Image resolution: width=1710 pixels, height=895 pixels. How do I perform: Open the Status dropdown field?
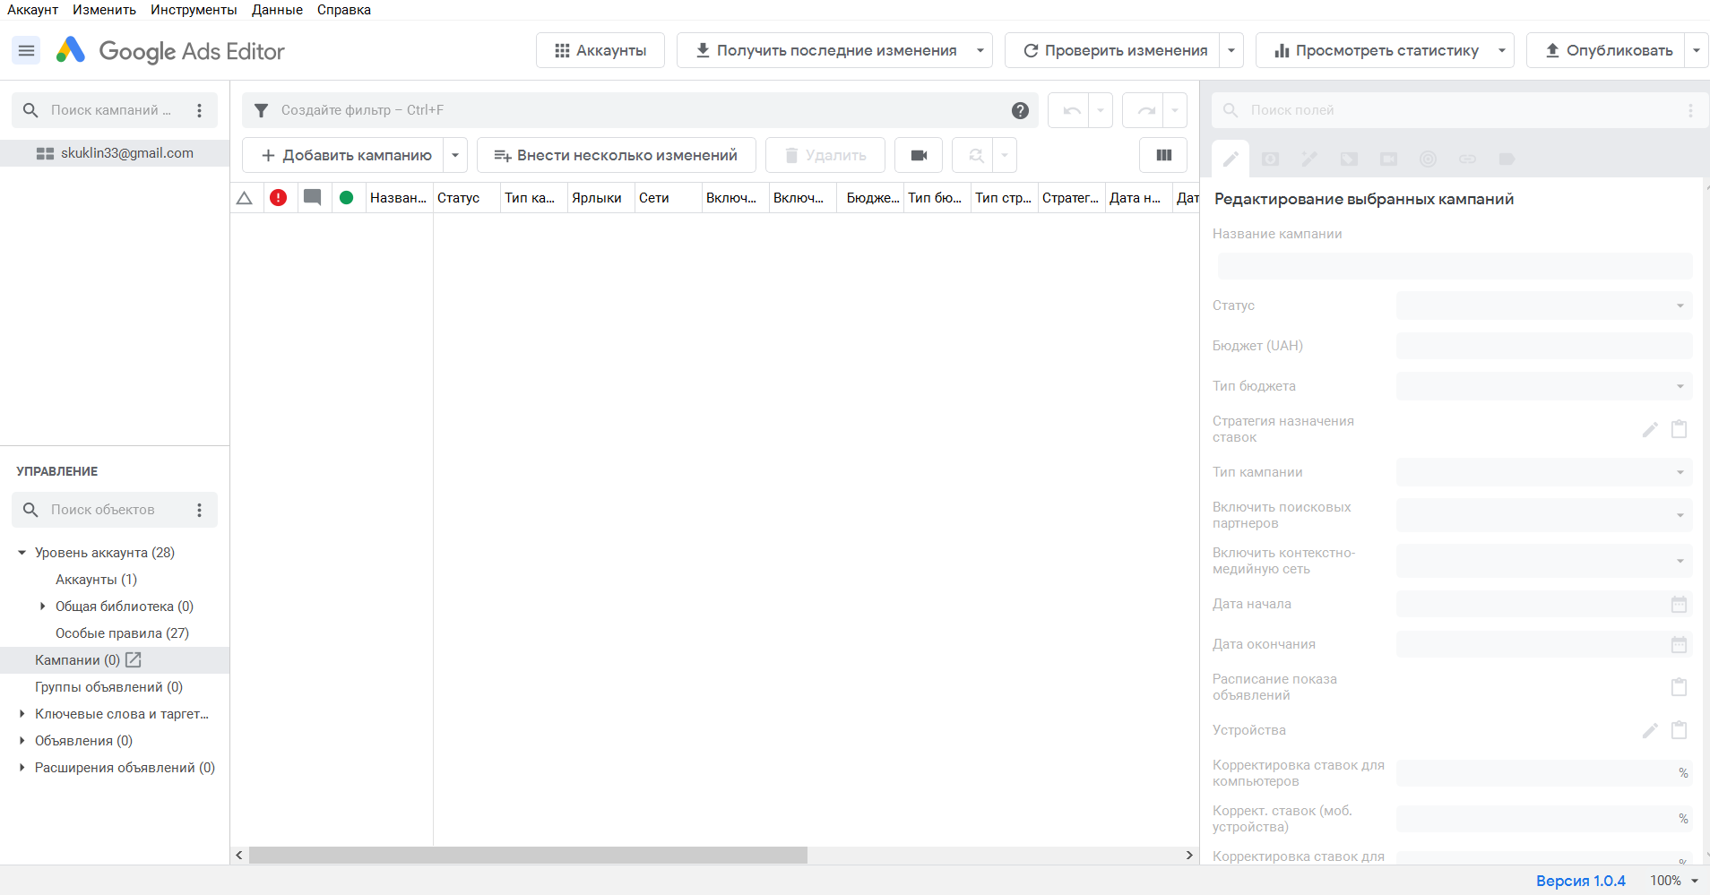(x=1544, y=306)
